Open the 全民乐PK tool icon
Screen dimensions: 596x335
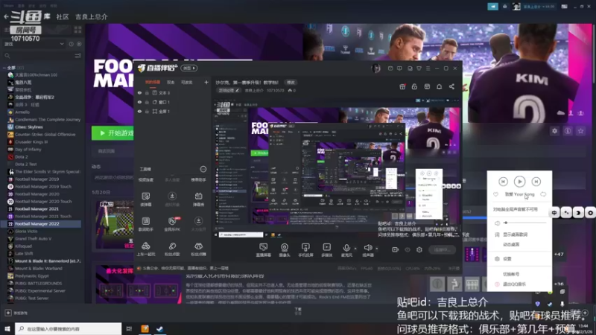172,224
